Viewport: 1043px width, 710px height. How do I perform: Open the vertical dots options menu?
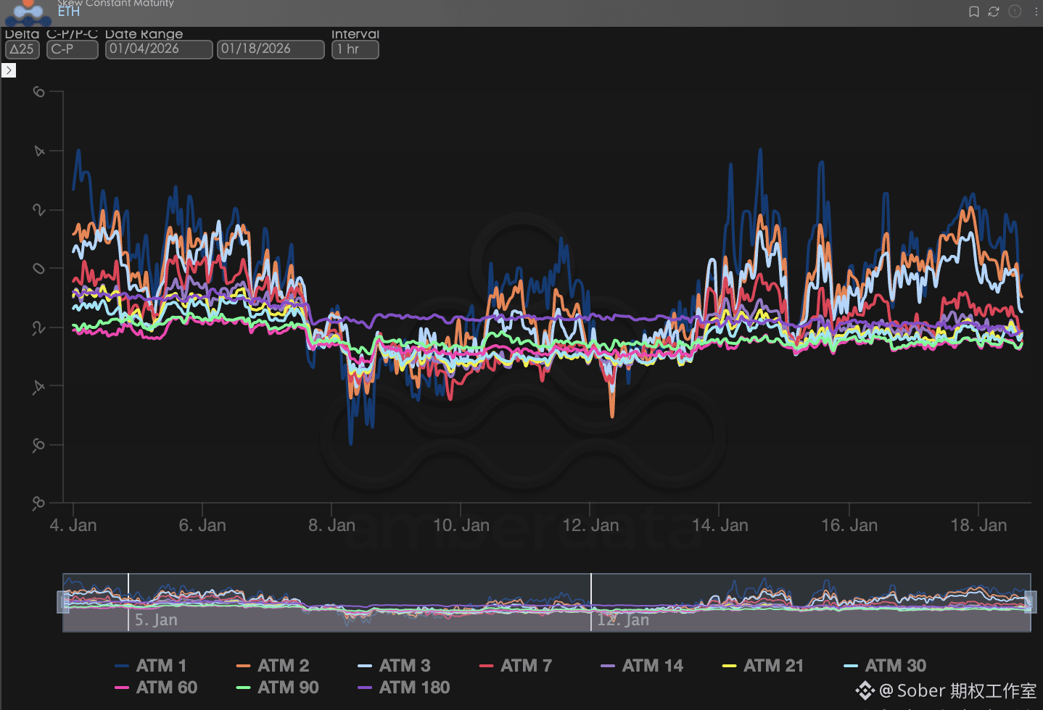pyautogui.click(x=1036, y=12)
